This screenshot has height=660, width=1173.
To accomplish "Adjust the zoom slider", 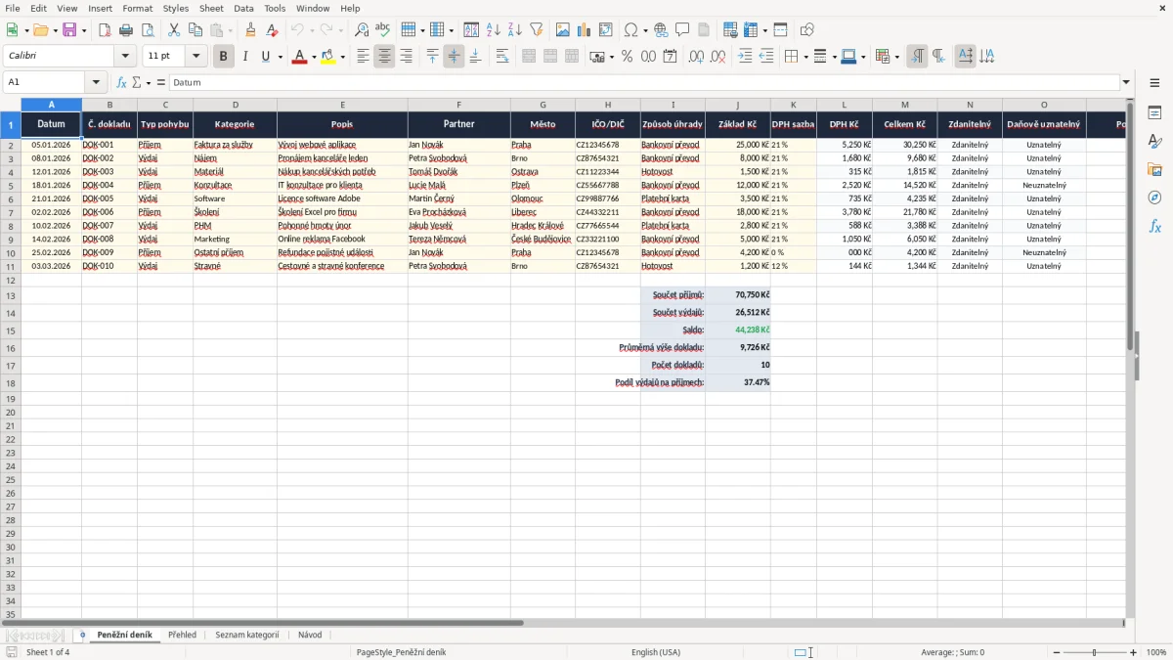I will (x=1092, y=652).
